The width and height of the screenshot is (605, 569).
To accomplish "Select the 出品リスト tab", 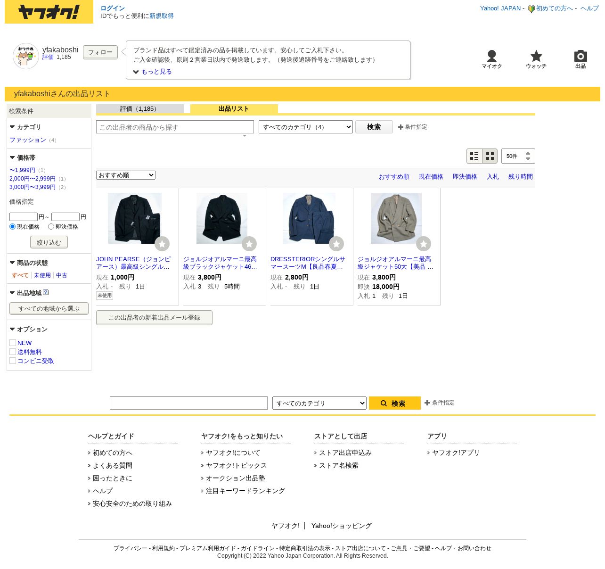I will click(234, 109).
